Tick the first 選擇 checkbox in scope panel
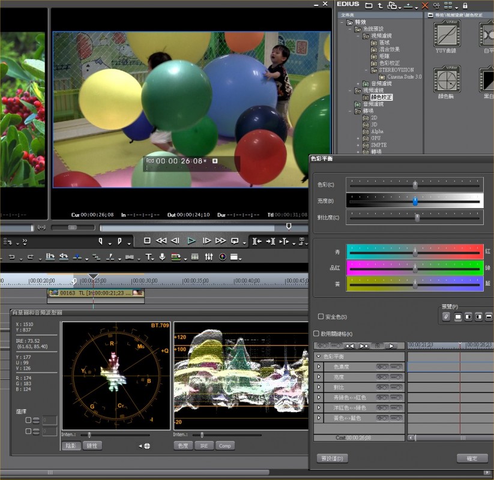This screenshot has height=480, width=494. point(28,420)
